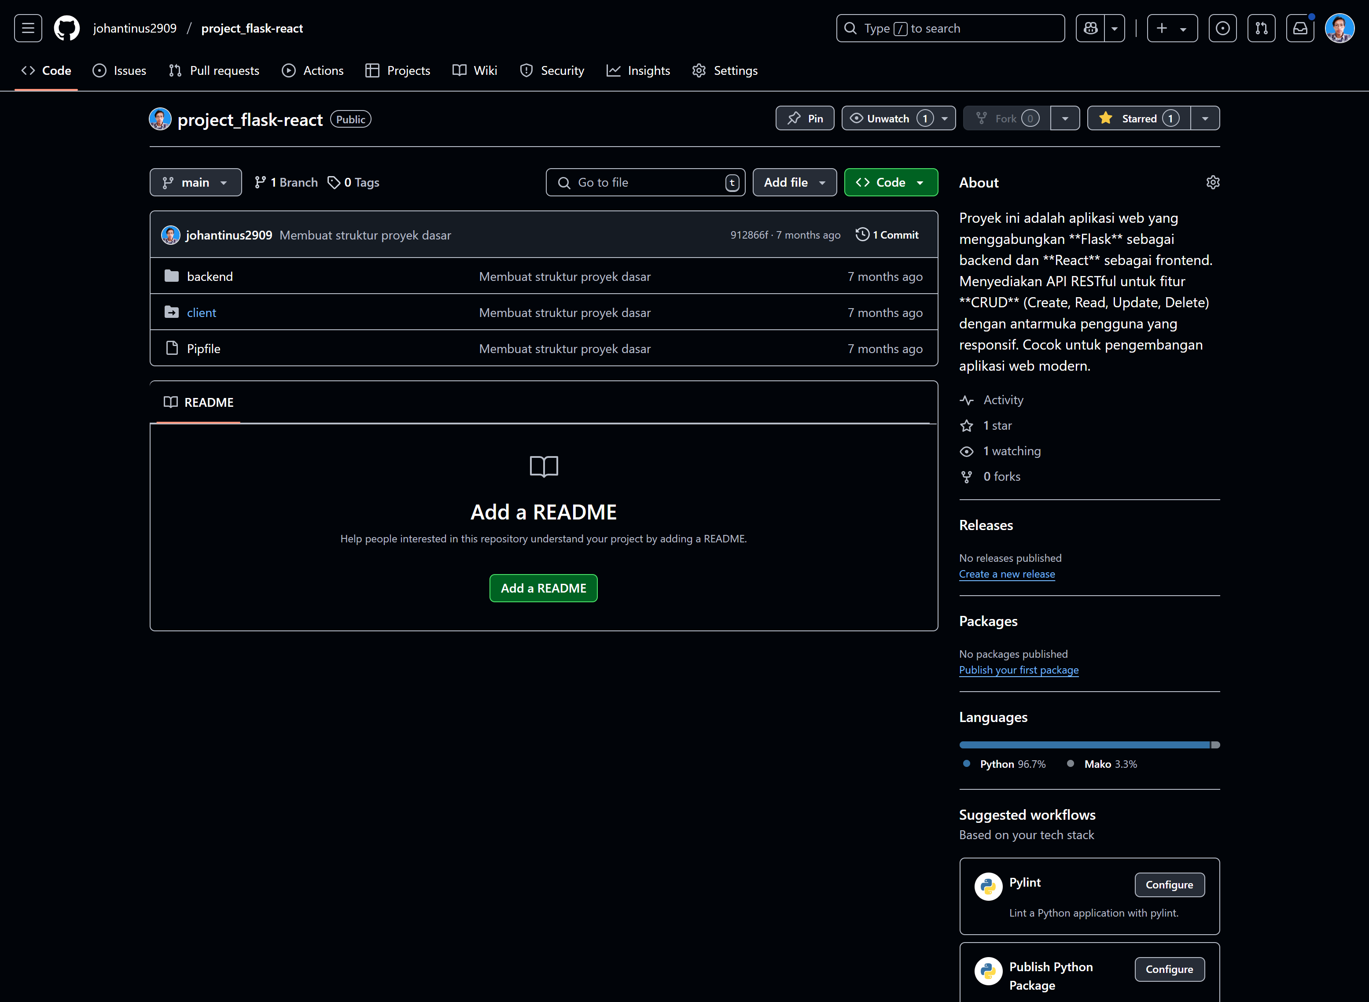The width and height of the screenshot is (1369, 1002).
Task: Open user profile avatar menu
Action: tap(1340, 28)
